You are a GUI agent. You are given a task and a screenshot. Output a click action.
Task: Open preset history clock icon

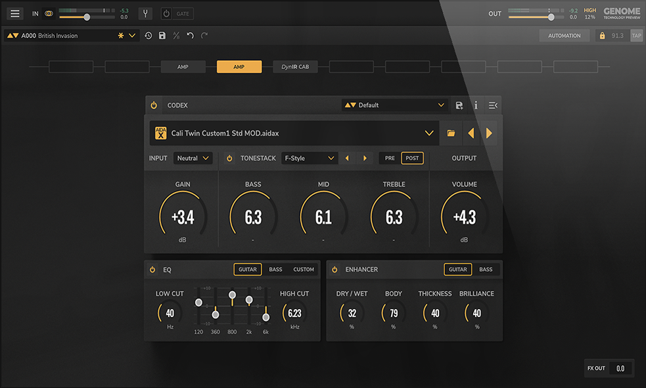pyautogui.click(x=149, y=36)
